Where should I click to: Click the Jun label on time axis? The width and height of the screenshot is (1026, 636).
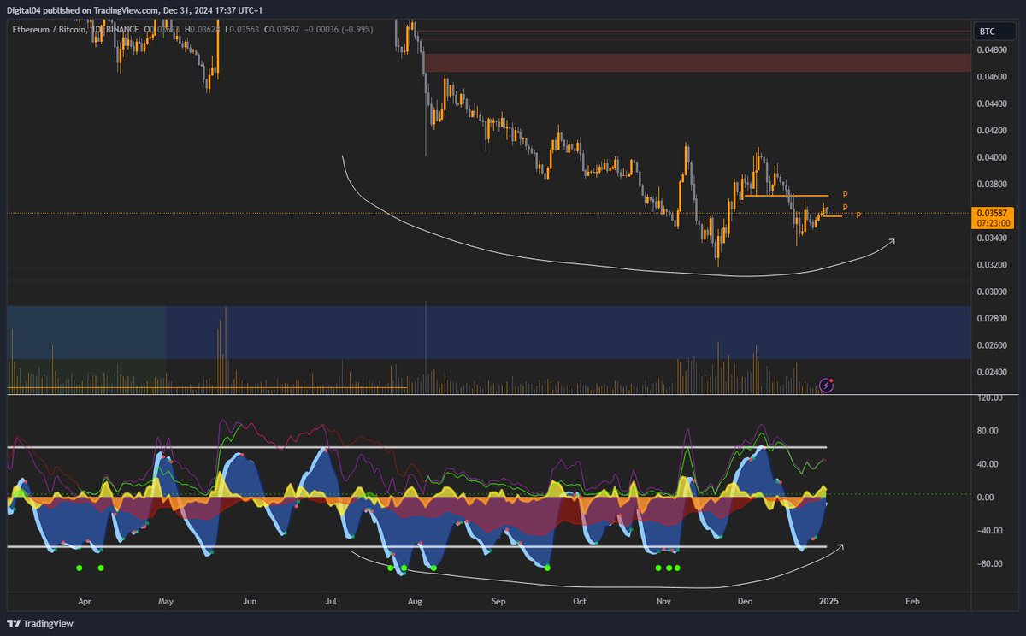tap(250, 602)
